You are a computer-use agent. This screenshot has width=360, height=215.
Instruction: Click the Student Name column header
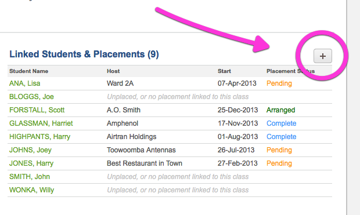coord(28,71)
